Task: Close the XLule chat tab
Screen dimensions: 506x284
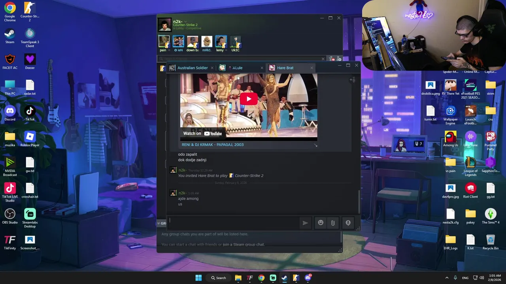Action: click(x=262, y=68)
